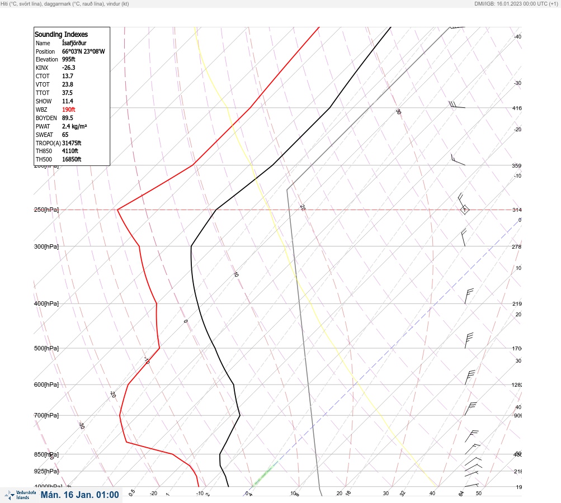561x503 pixels.
Task: Click the wind barb at 400 hPa
Action: point(469,296)
